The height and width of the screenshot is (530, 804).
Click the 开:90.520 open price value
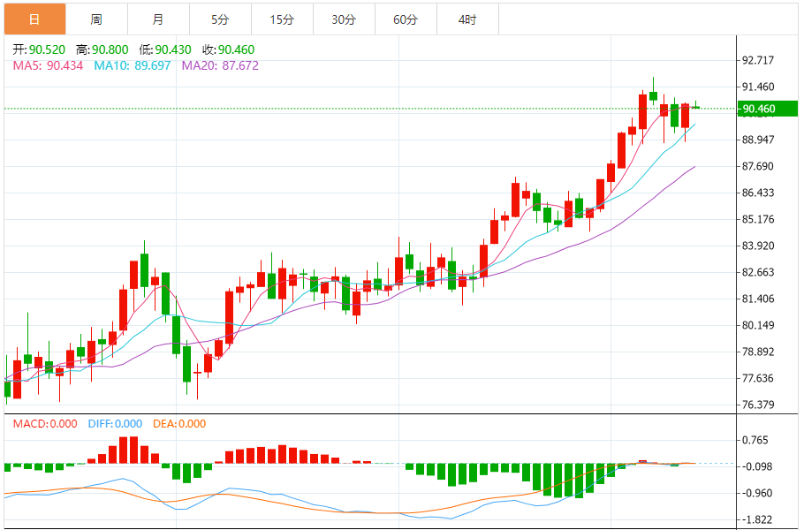[39, 49]
